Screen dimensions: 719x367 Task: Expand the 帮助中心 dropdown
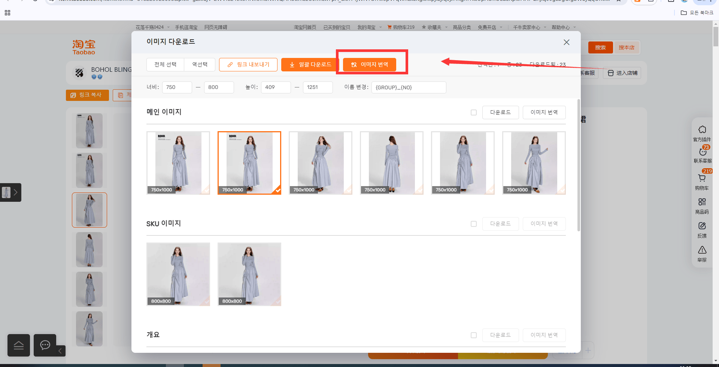(x=564, y=27)
